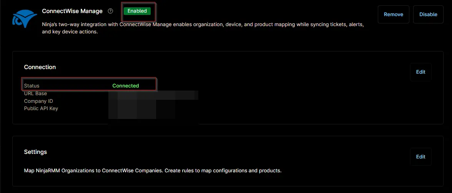Click the Connected status value
Viewport: 452px width, 193px height.
pos(126,86)
